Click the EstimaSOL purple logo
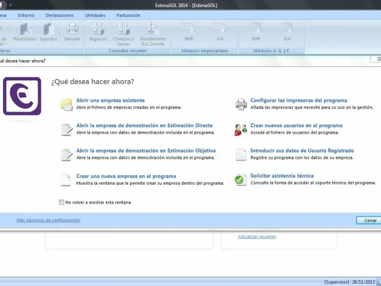This screenshot has height=286, width=381. pyautogui.click(x=22, y=96)
